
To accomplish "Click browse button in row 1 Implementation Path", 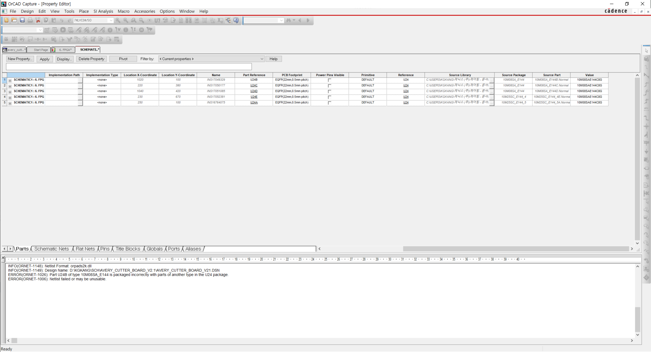I will point(80,80).
